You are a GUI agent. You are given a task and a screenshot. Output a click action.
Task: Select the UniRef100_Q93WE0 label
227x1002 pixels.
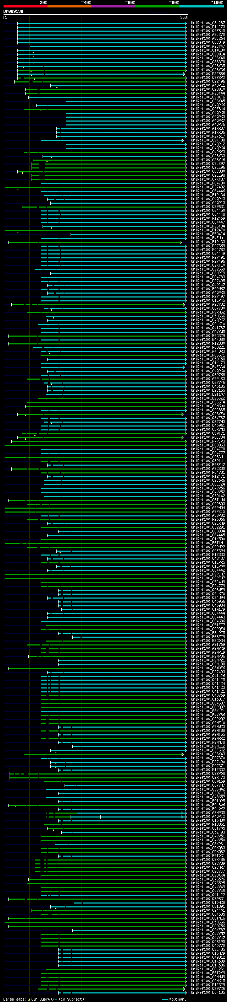coord(207,90)
